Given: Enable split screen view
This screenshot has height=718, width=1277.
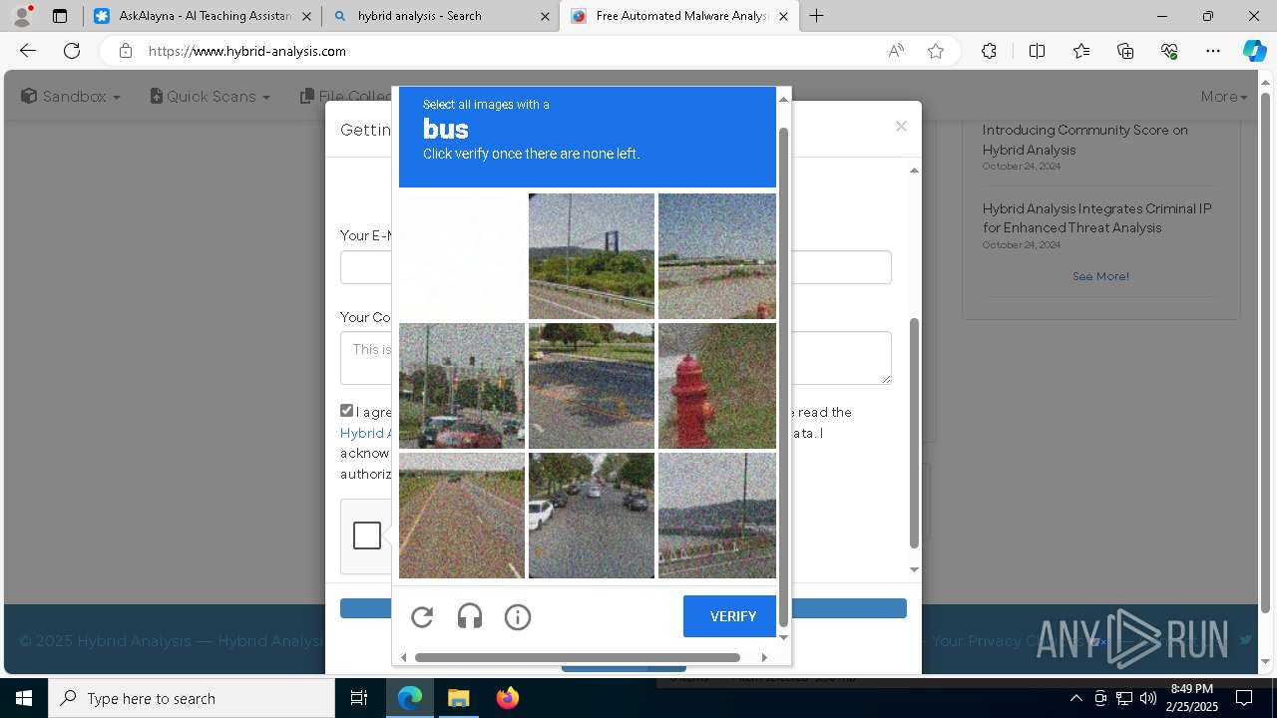Looking at the screenshot, I should (1037, 51).
